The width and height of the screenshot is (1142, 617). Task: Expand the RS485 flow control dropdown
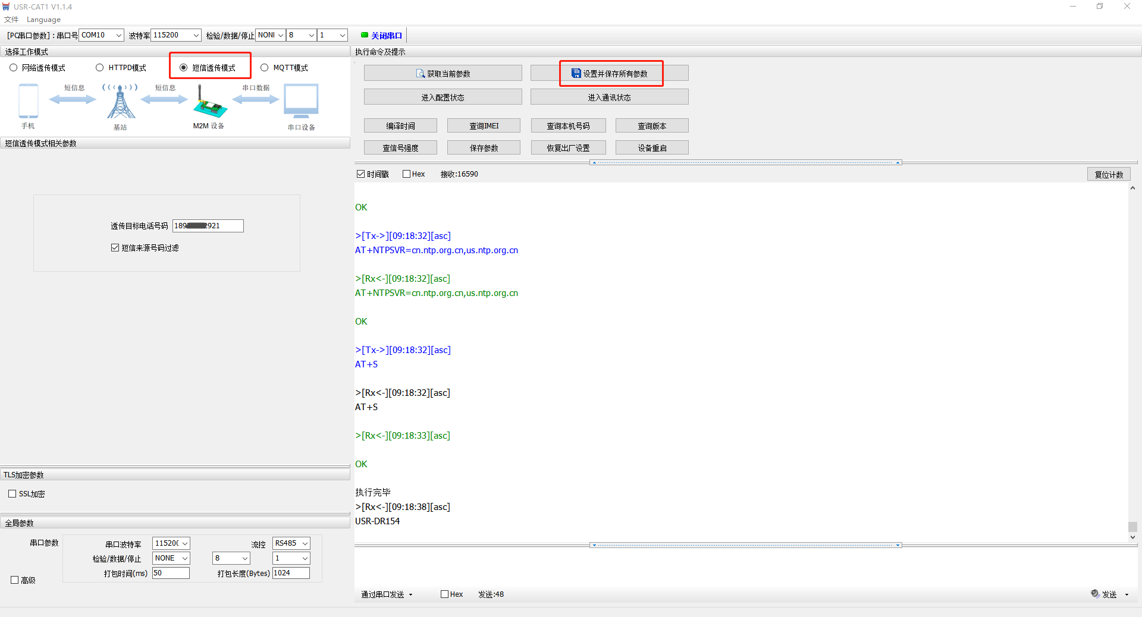[305, 543]
